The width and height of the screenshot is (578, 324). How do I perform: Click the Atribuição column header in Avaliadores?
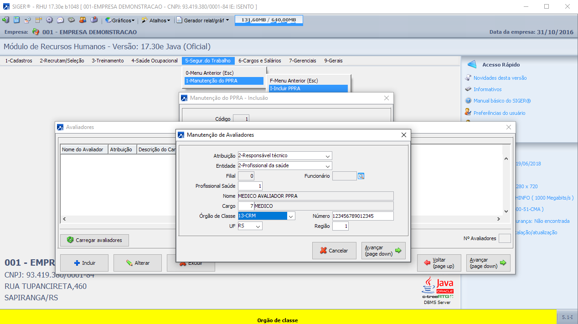pyautogui.click(x=123, y=149)
